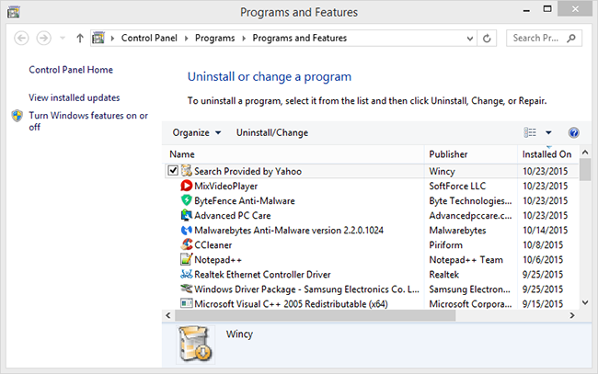
Task: Click the Realtek Ethernet Controller Driver icon
Action: point(187,274)
